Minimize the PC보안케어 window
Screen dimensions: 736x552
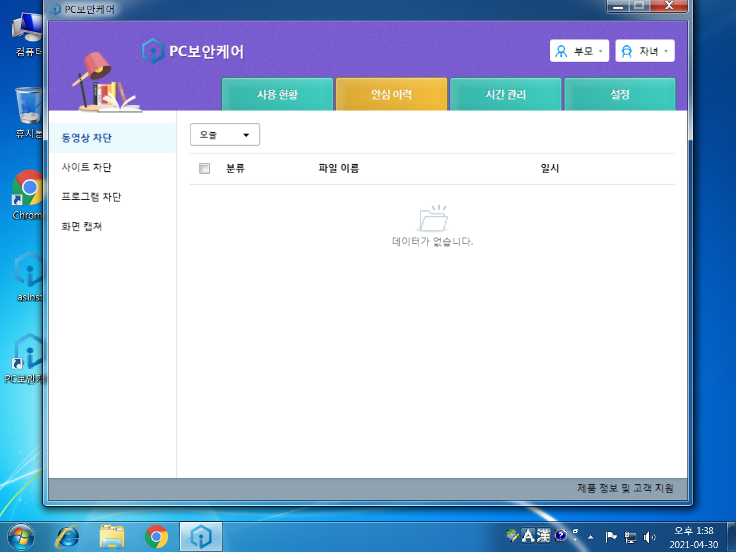point(618,6)
